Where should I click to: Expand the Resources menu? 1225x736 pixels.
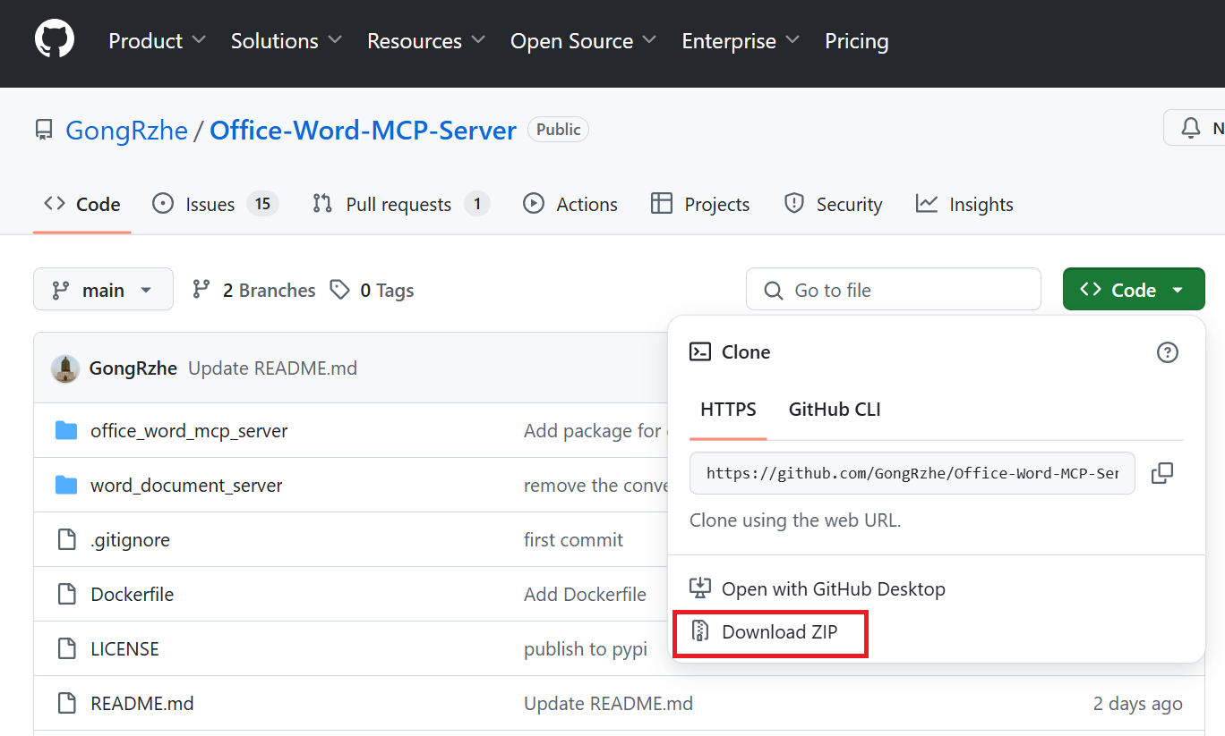[426, 41]
